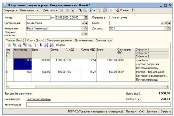Click the Ввести счет-фактуру link
This screenshot has height=116, width=174.
tap(39, 99)
